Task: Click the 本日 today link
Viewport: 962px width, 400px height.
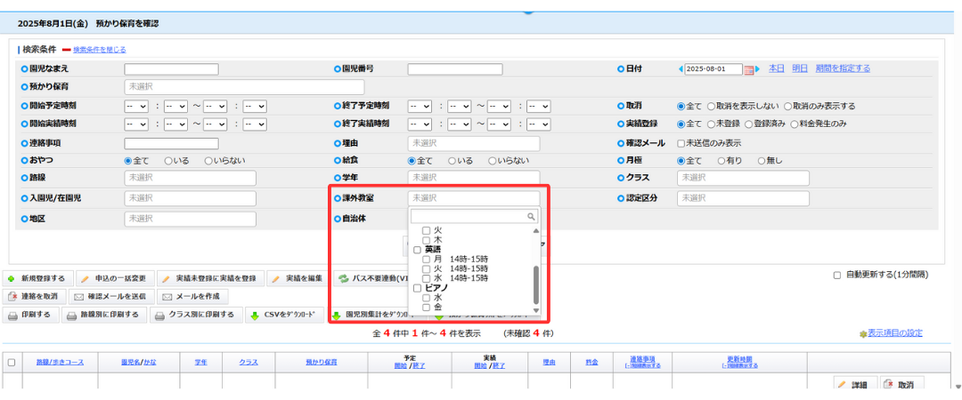Action: coord(776,68)
